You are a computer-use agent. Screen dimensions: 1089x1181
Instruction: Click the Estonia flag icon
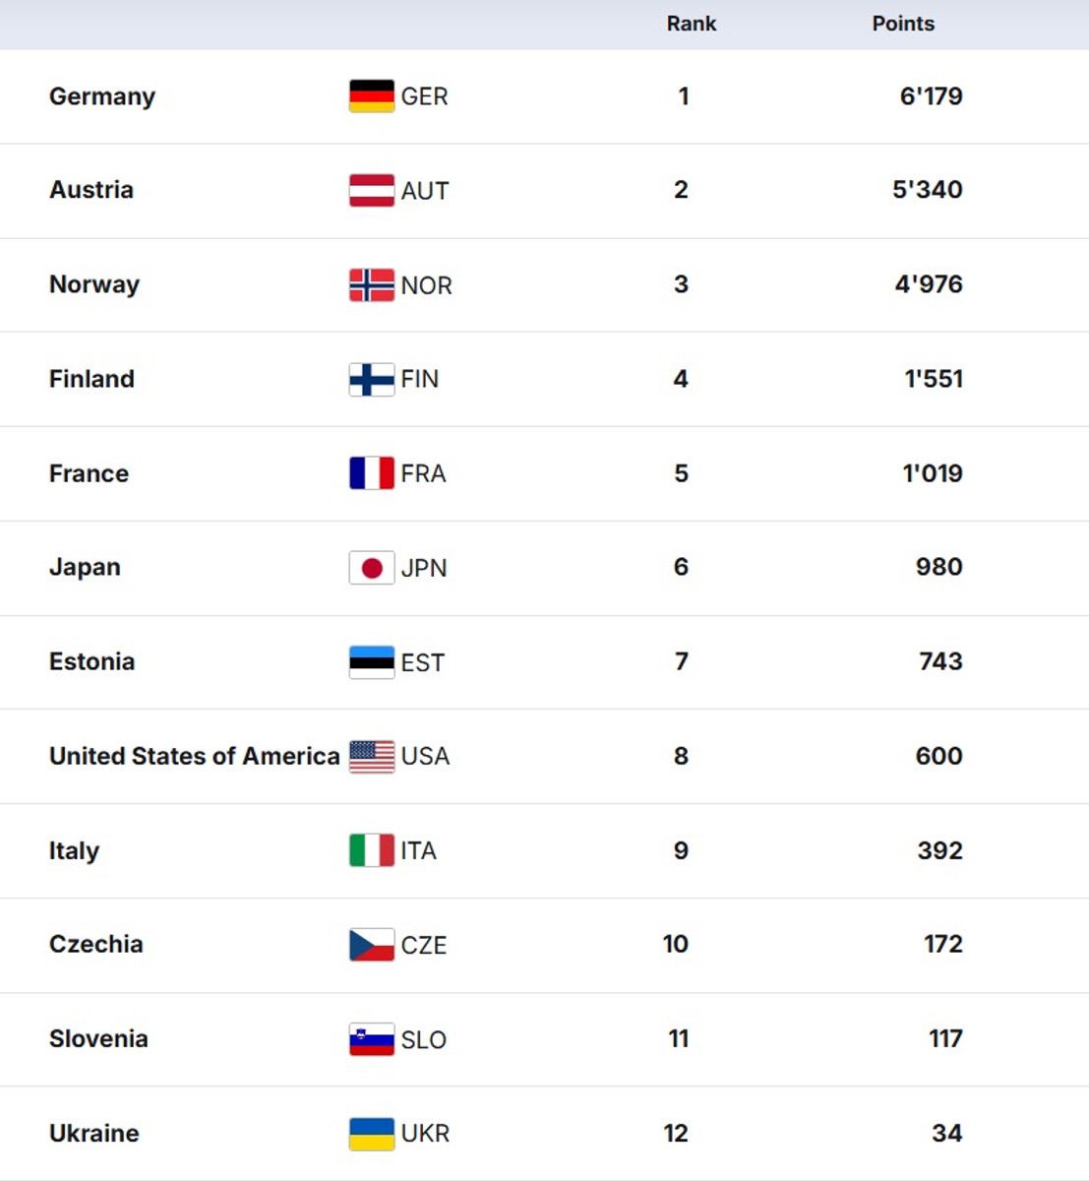[x=372, y=662]
